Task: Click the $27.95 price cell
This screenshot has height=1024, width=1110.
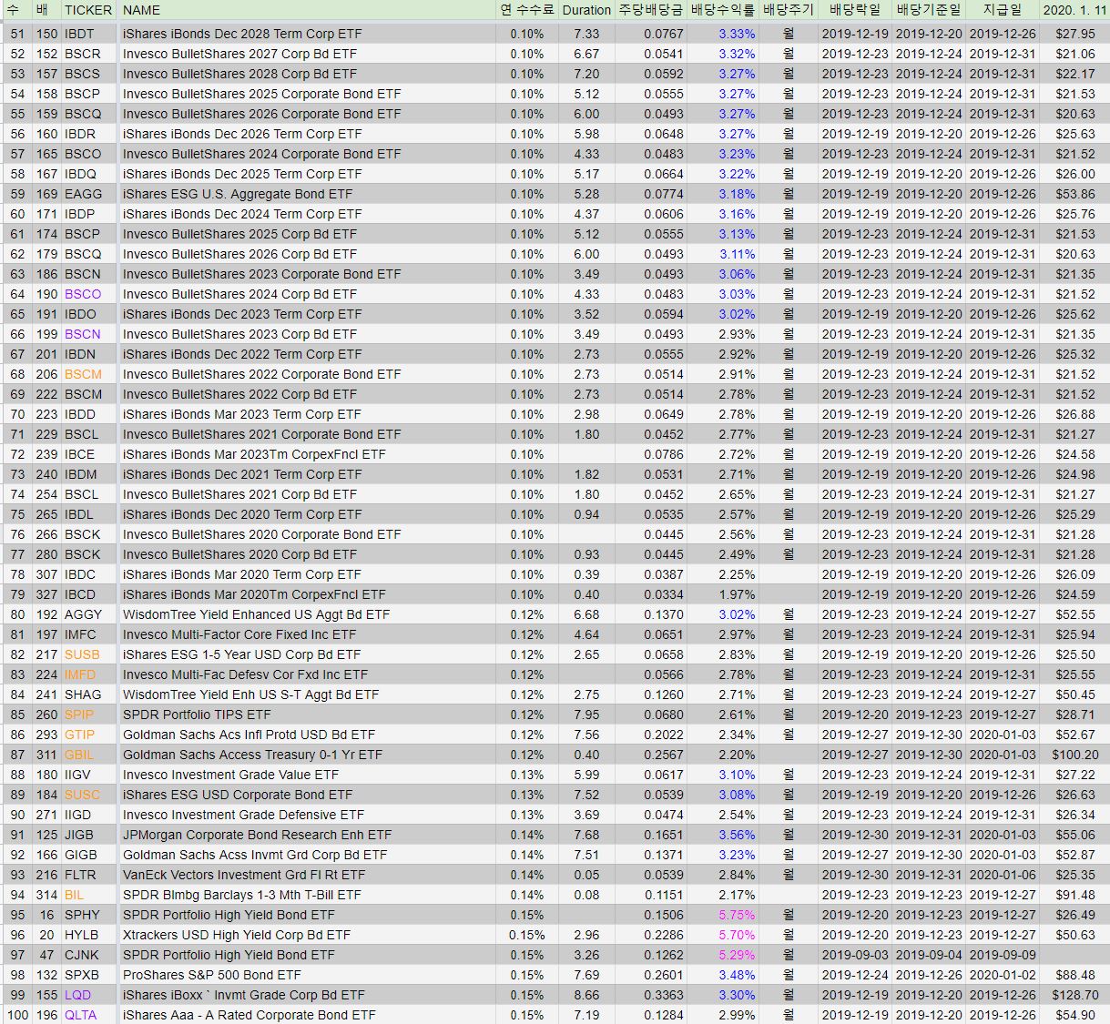Action: (1074, 34)
